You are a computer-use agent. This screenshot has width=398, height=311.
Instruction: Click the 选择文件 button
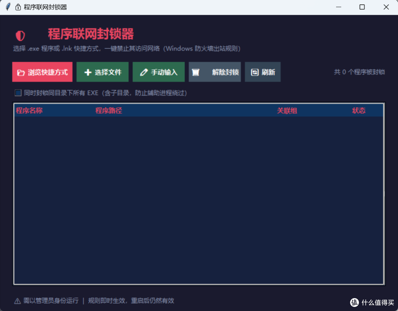click(x=102, y=72)
